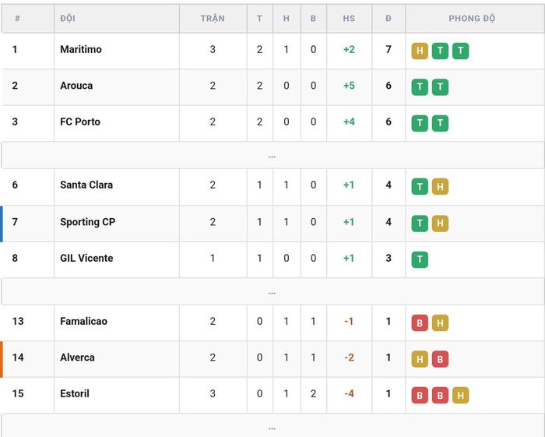
Task: Click Maritimo's yellow H form badge
Action: 420,51
